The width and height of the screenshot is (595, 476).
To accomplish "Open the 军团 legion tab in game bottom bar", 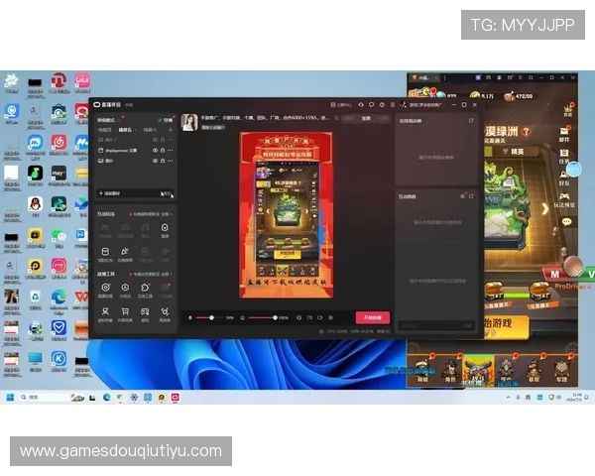I will point(561,370).
